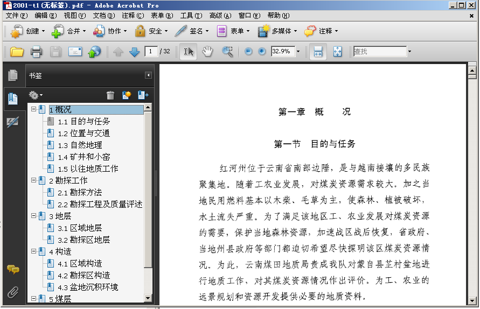Click the Next Page down arrow
The image size is (480, 309).
[134, 52]
